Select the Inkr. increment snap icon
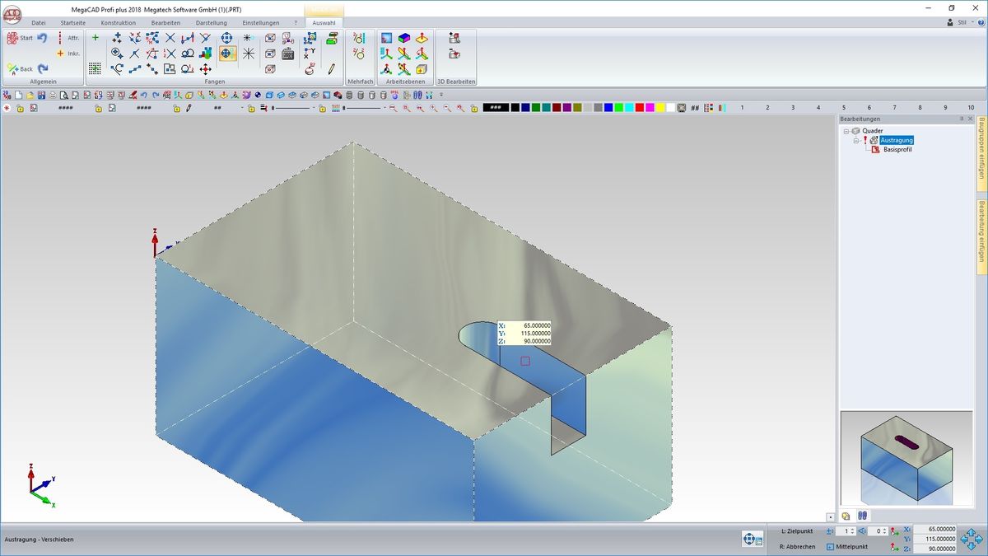The width and height of the screenshot is (988, 556). (x=68, y=54)
